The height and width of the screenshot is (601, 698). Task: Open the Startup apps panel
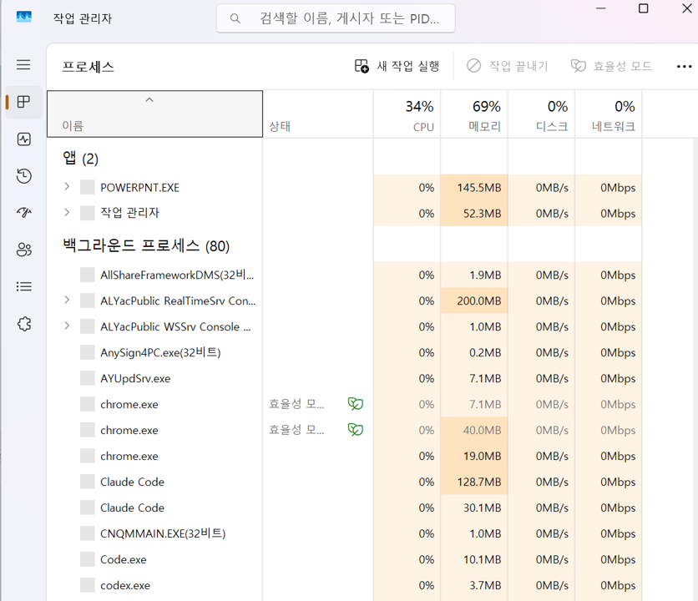coord(23,213)
